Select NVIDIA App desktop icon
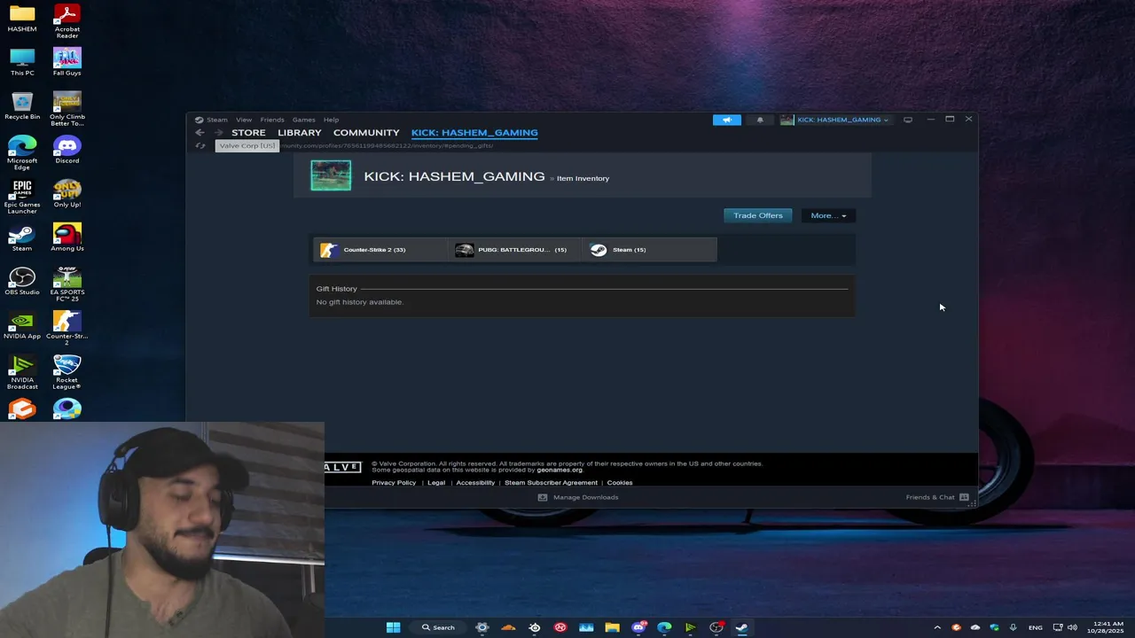Image resolution: width=1135 pixels, height=638 pixels. (x=22, y=325)
